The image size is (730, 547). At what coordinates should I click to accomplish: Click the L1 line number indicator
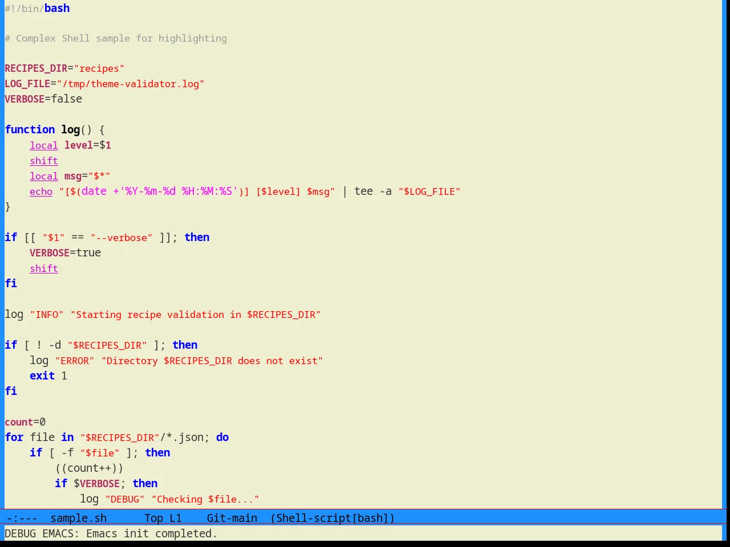click(x=175, y=518)
